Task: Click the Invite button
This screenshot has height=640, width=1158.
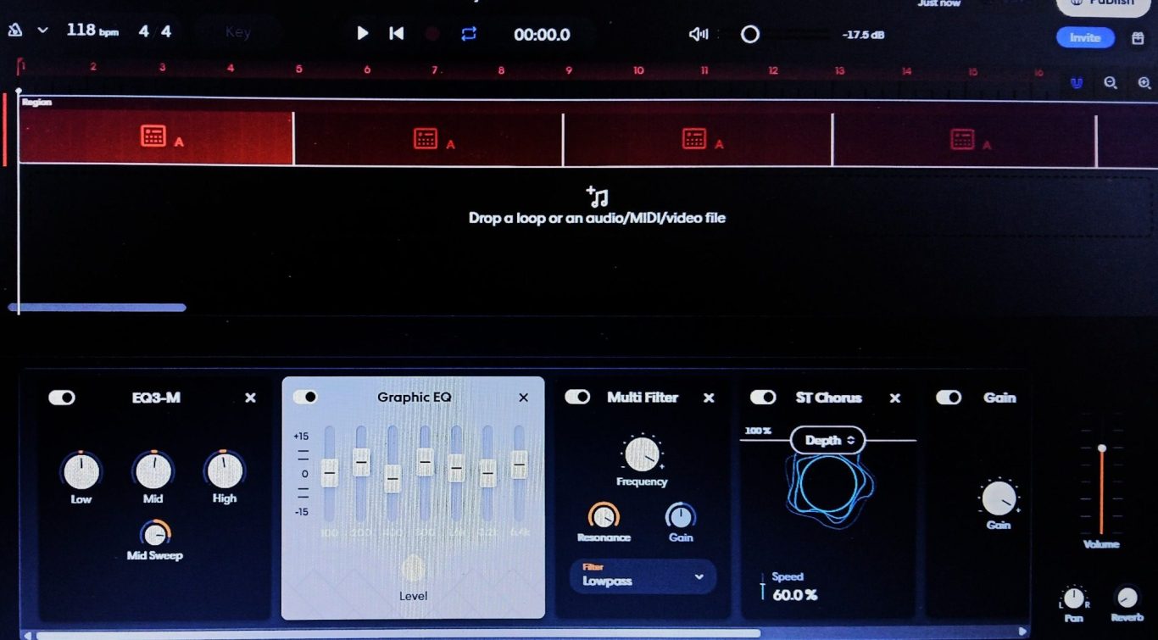Action: (x=1084, y=37)
